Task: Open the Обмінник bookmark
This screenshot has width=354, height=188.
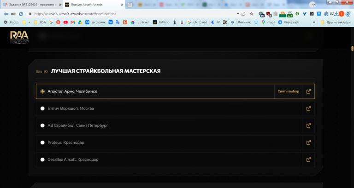Action: [241, 22]
